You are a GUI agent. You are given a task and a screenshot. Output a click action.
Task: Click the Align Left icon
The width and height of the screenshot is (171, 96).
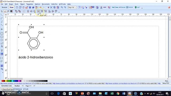[x=38, y=11]
